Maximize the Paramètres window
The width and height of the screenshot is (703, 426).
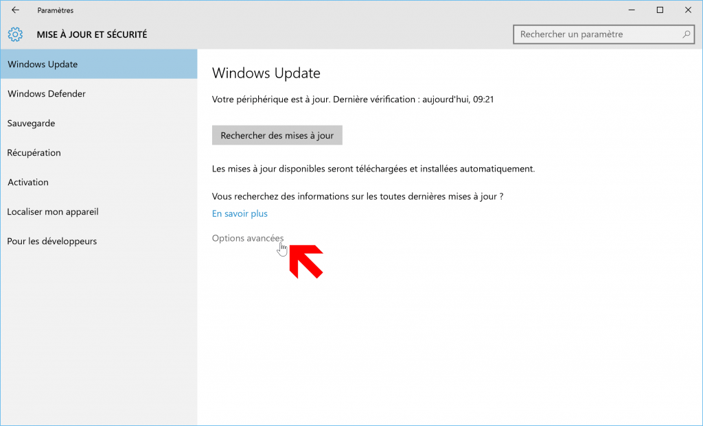tap(660, 10)
